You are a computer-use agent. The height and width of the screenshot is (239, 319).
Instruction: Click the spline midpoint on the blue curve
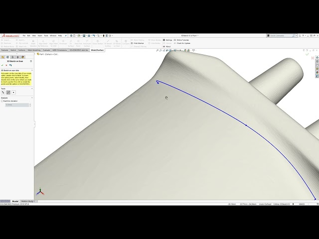246,125
